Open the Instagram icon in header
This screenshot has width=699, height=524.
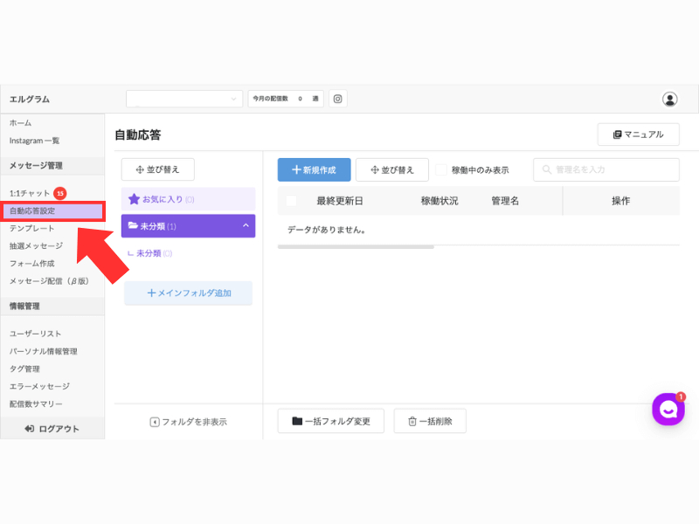[x=337, y=99]
